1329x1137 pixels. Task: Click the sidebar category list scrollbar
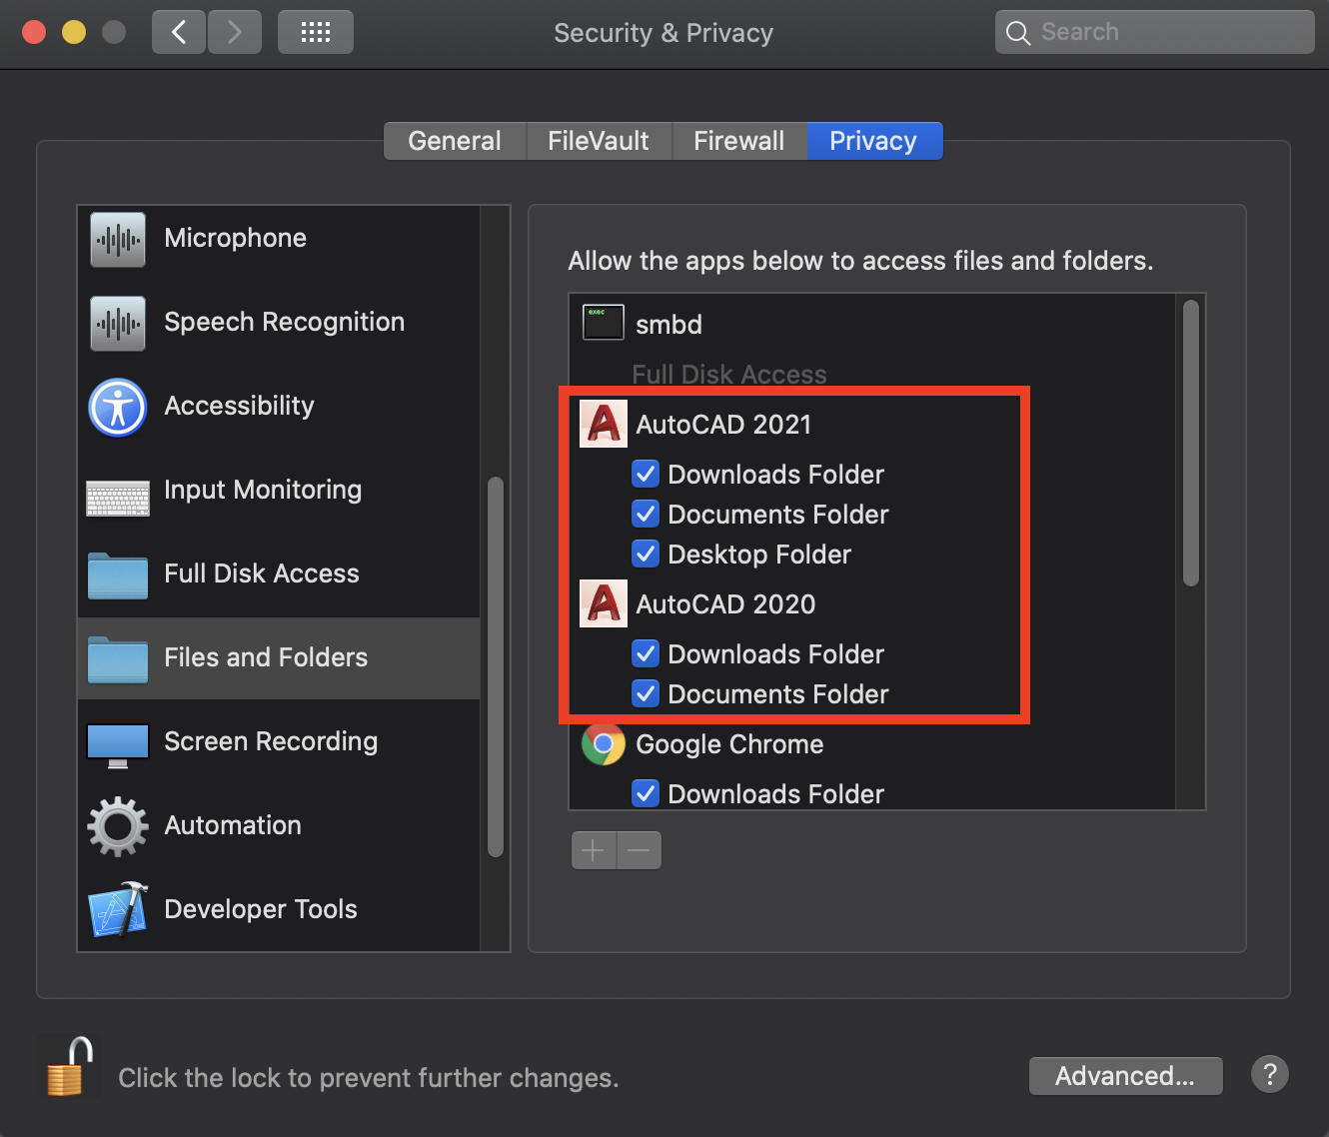[495, 667]
